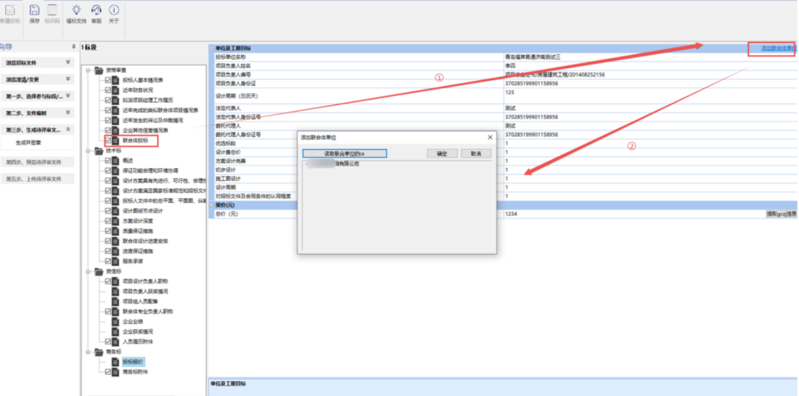Click 读取联合单位的ca button
This screenshot has height=396, width=799.
[x=345, y=153]
